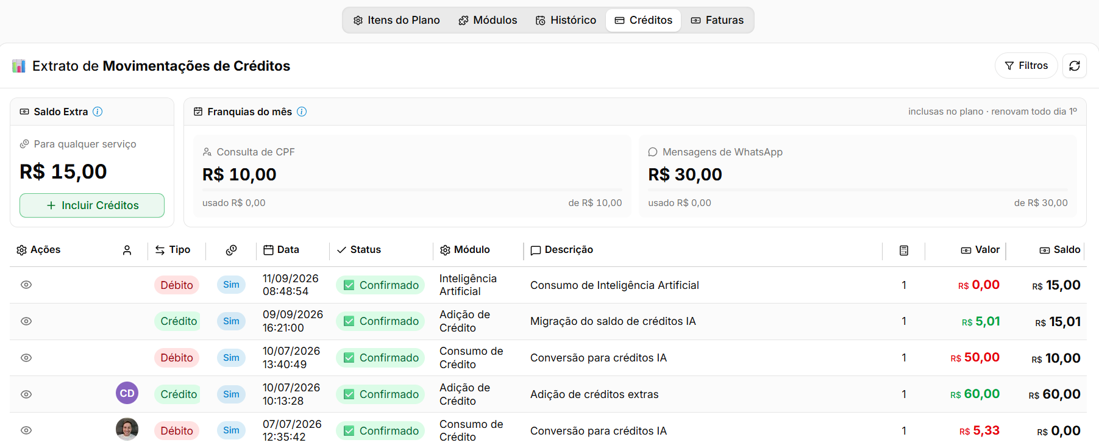
Task: Click the Valor column header
Action: tap(980, 250)
